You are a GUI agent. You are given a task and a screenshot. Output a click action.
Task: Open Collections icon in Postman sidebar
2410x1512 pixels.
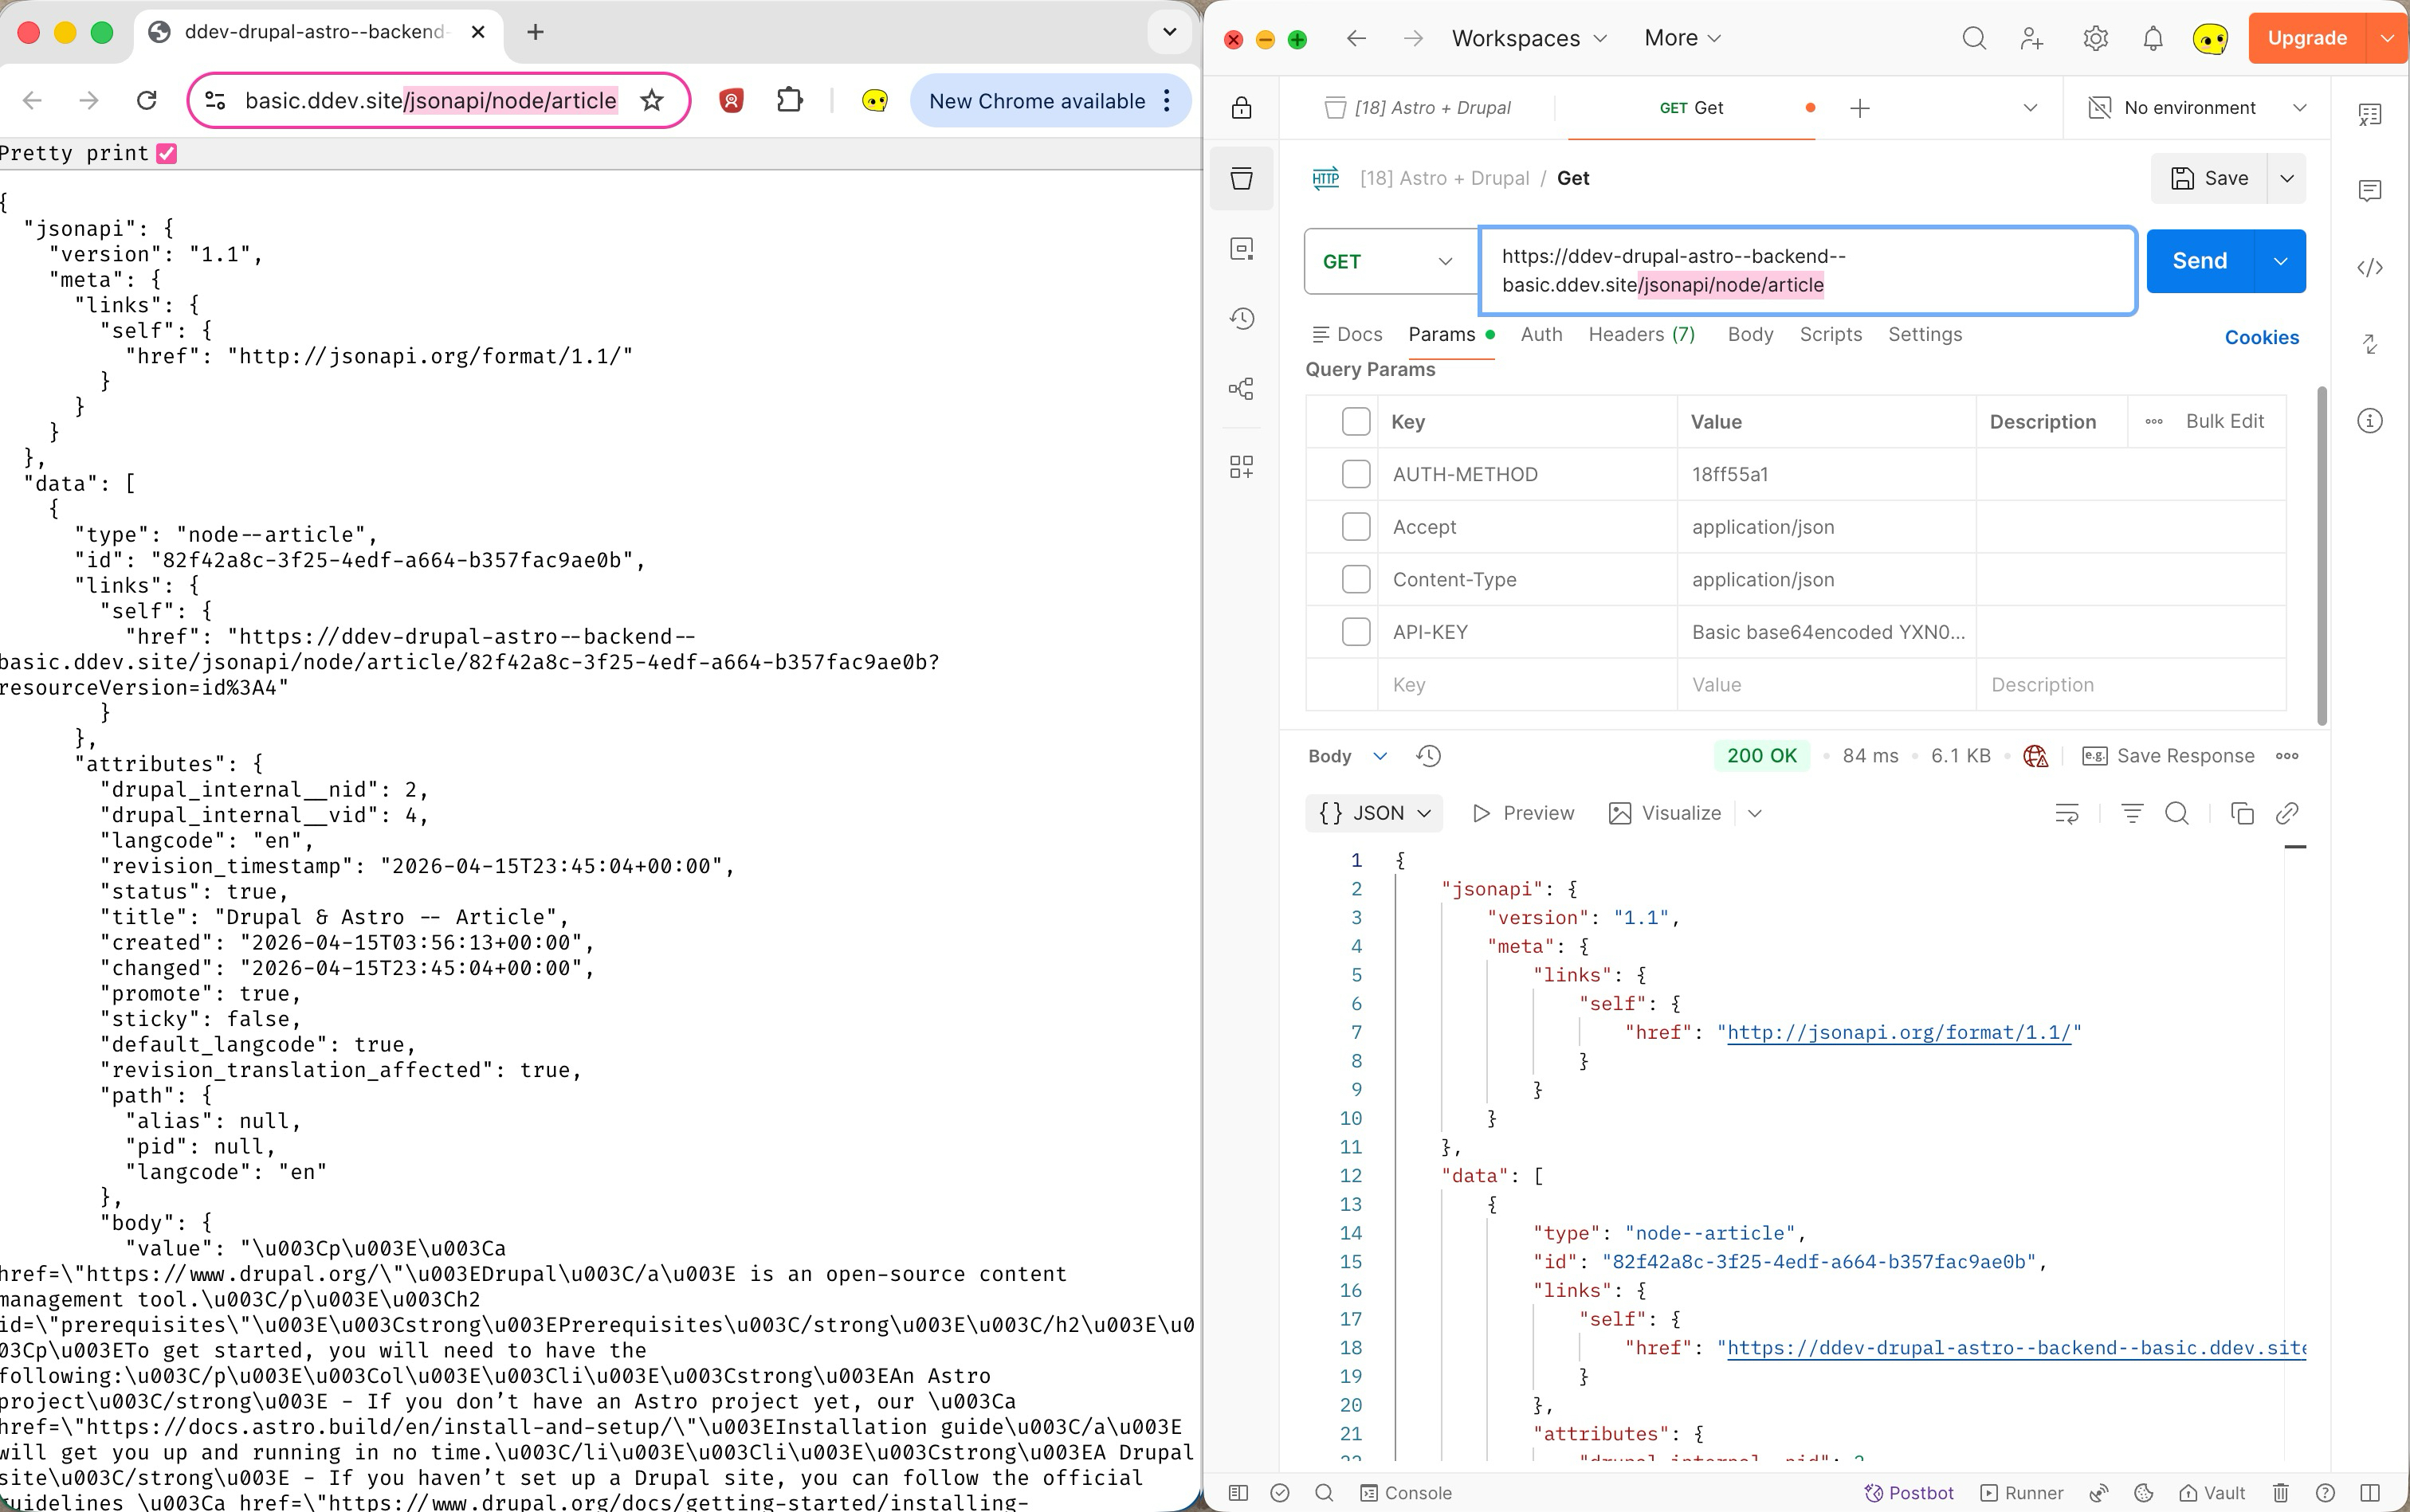coord(1242,179)
